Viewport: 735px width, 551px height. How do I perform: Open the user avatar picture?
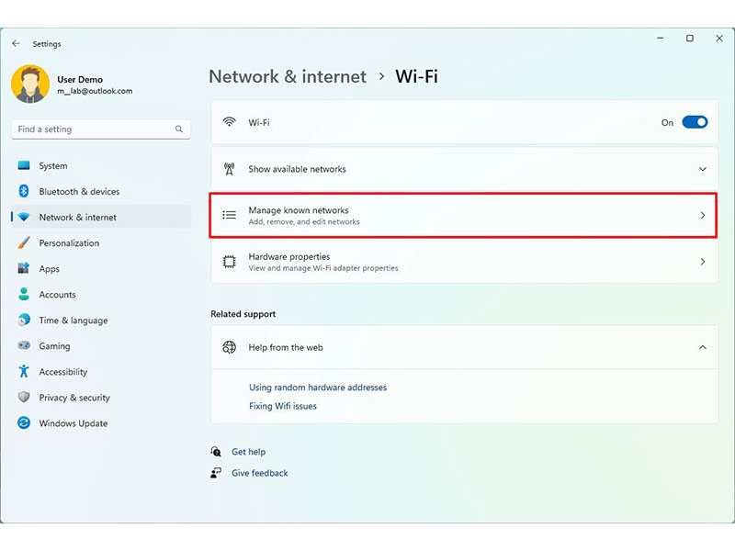[30, 84]
